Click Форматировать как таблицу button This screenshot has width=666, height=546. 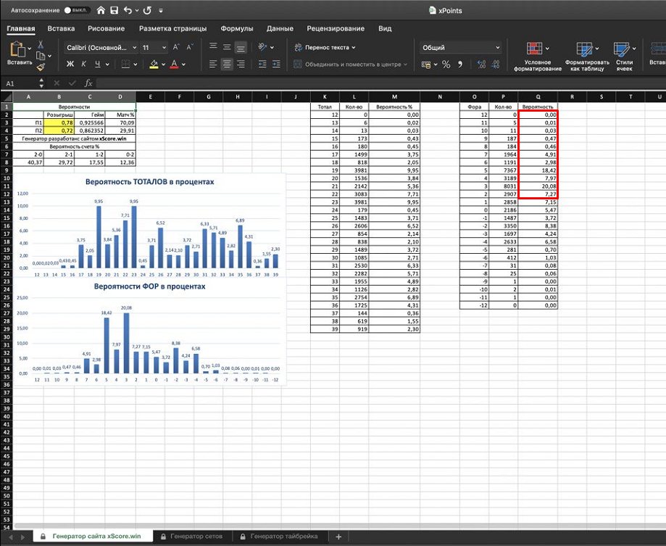587,56
